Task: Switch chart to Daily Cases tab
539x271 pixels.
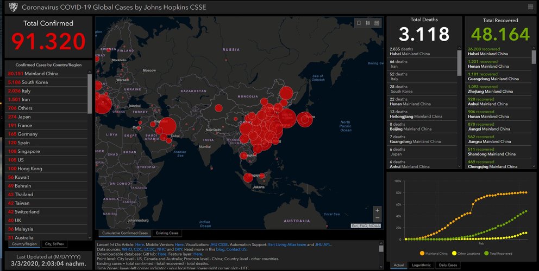Action: [448, 265]
